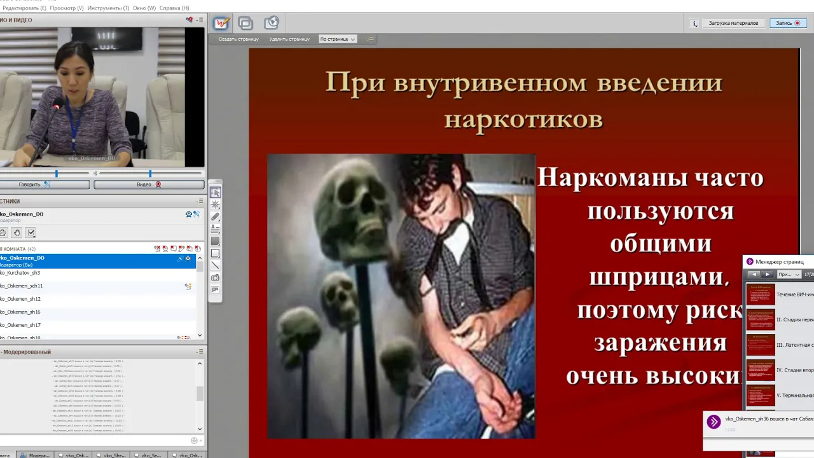Click the information icon near Загрузка материалов
814x458 pixels.
pyautogui.click(x=695, y=23)
